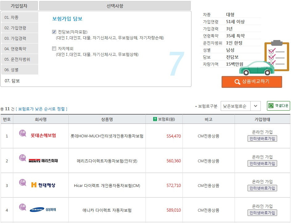The image size is (291, 223).
Task: Click product name 애니카 다이렉트 자동차보험
Action: click(107, 210)
